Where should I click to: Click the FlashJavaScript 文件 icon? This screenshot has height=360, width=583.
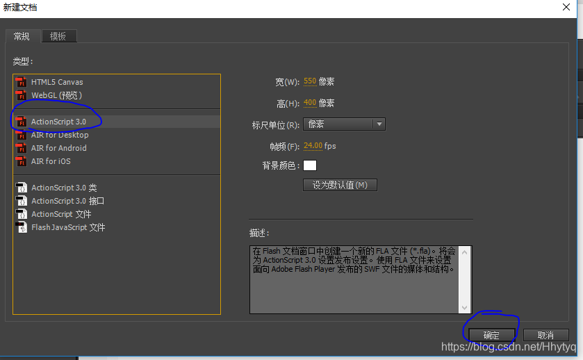tap(21, 227)
